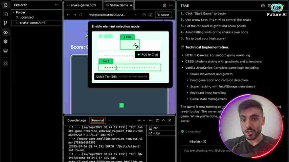This screenshot has height=162, width=289.
Task: Open editor more actions menu
Action: coord(171,5)
